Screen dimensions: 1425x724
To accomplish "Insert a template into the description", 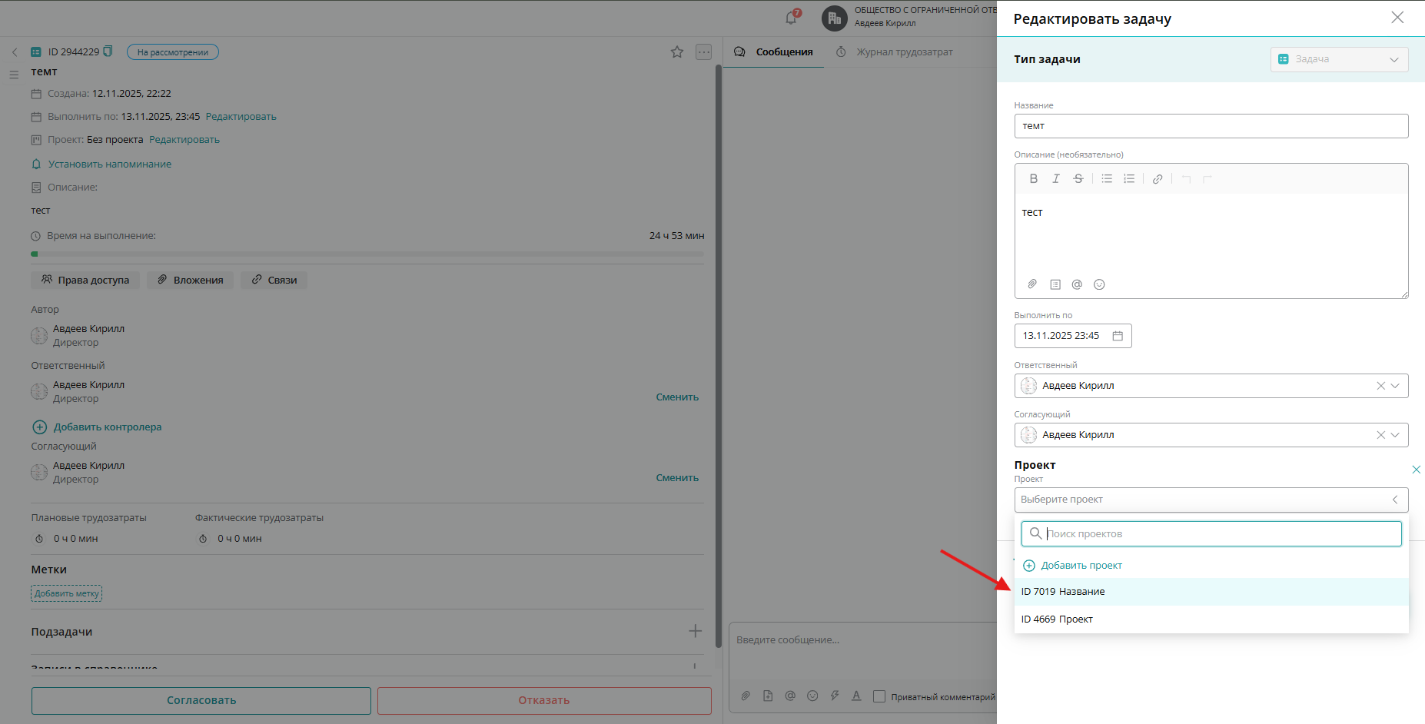I will [1055, 284].
